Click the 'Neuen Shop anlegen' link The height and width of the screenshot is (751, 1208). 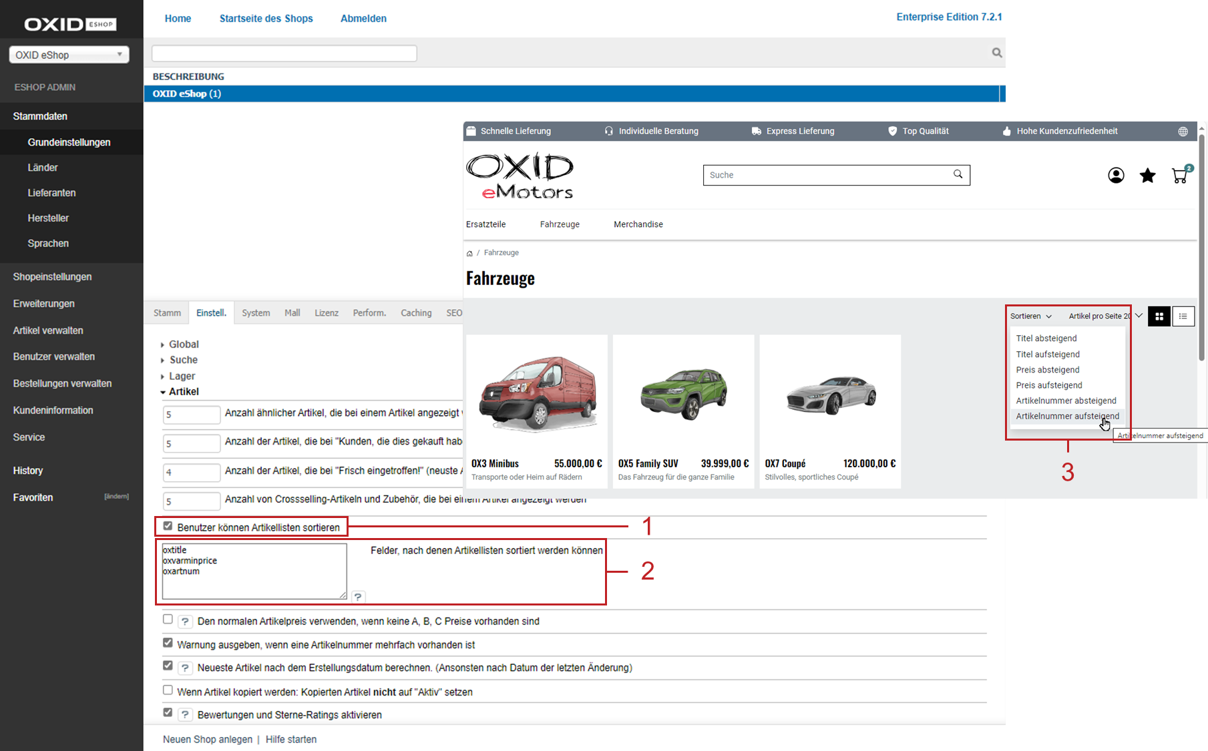pyautogui.click(x=208, y=740)
